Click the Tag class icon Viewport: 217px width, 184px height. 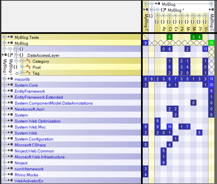click(29, 73)
